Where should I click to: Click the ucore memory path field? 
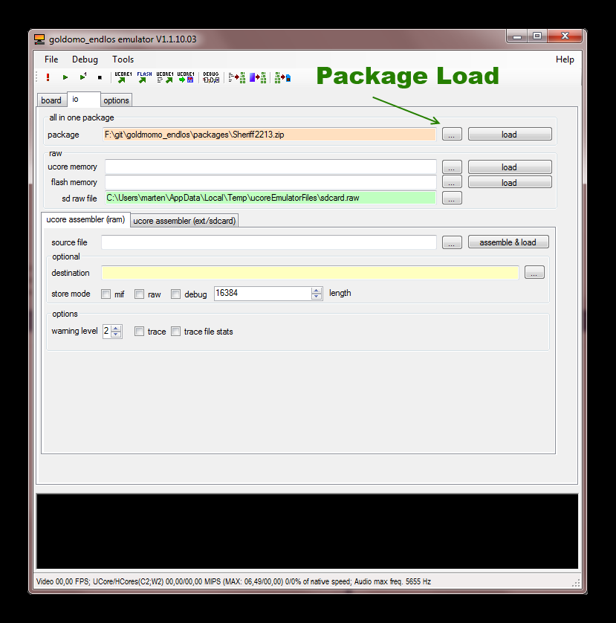[270, 167]
